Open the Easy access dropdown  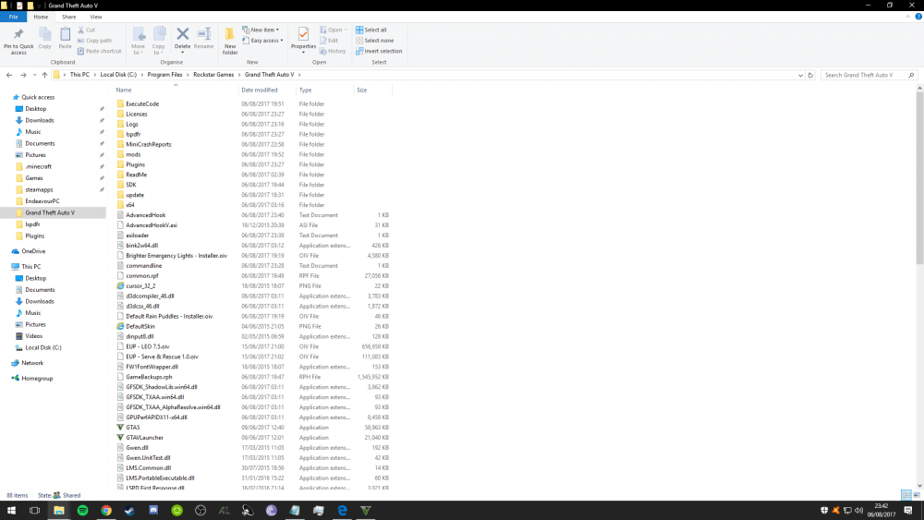point(262,41)
